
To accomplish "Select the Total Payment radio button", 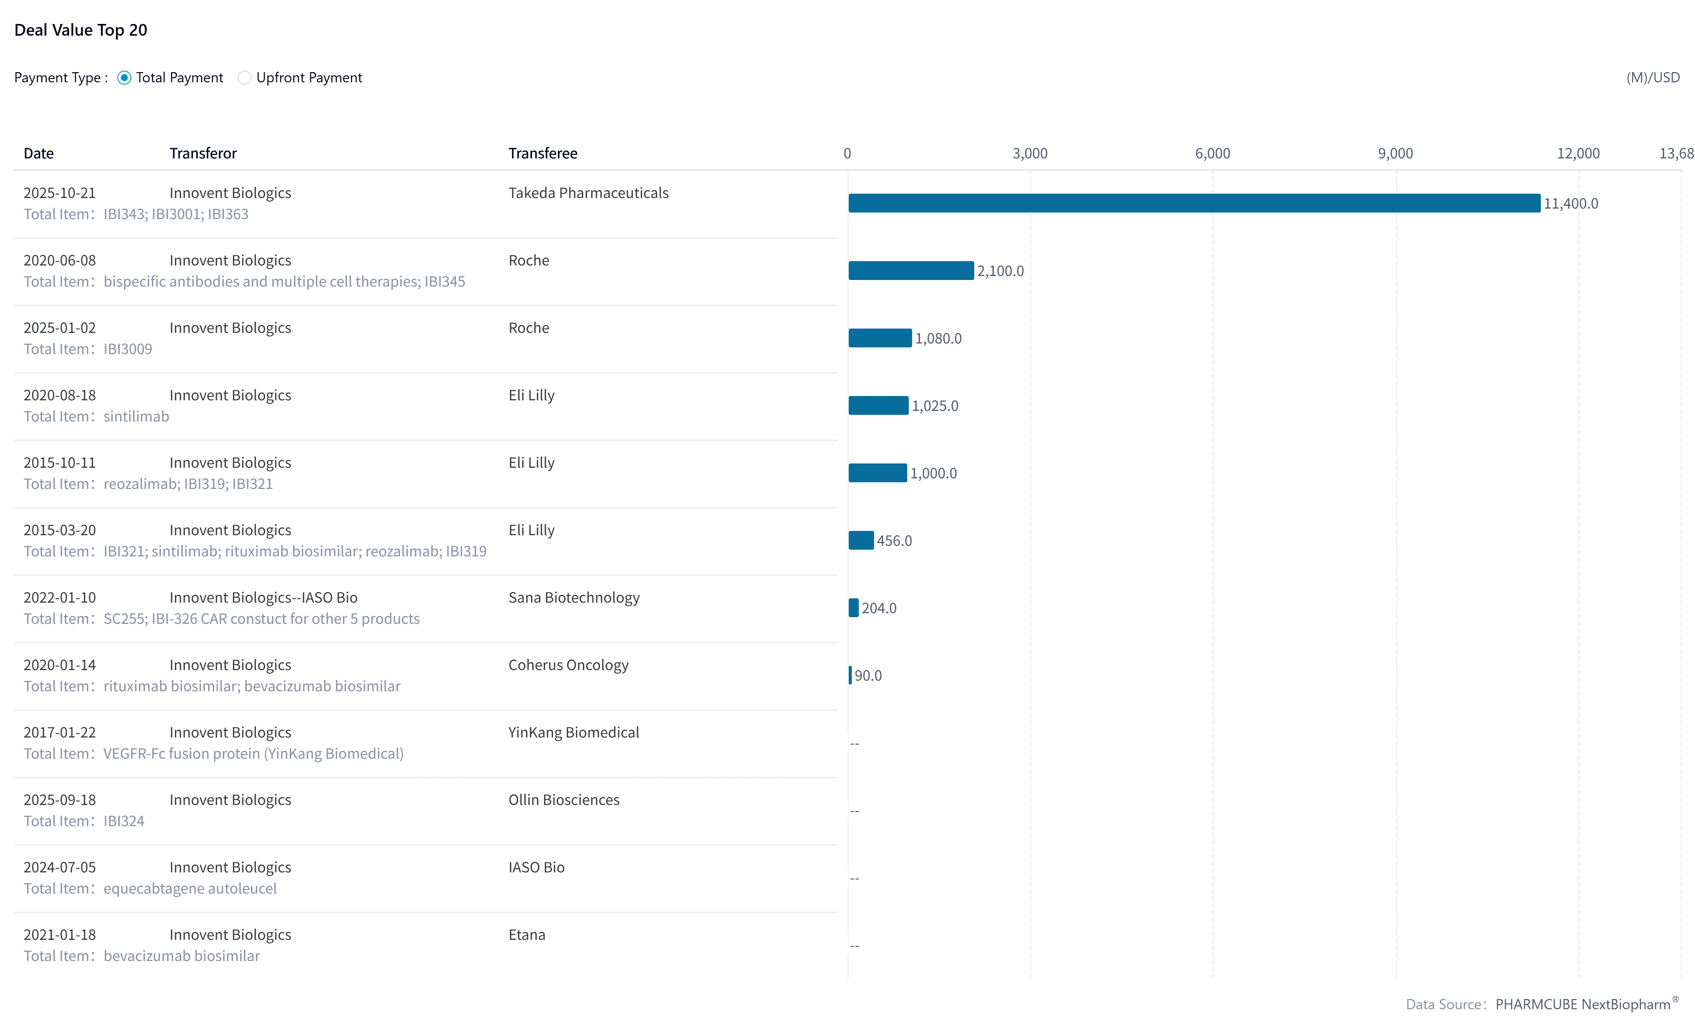I will tap(124, 78).
